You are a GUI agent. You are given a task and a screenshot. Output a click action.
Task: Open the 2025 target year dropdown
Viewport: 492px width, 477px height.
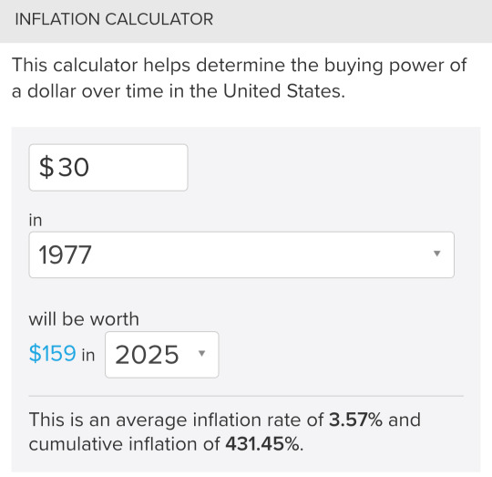point(162,355)
